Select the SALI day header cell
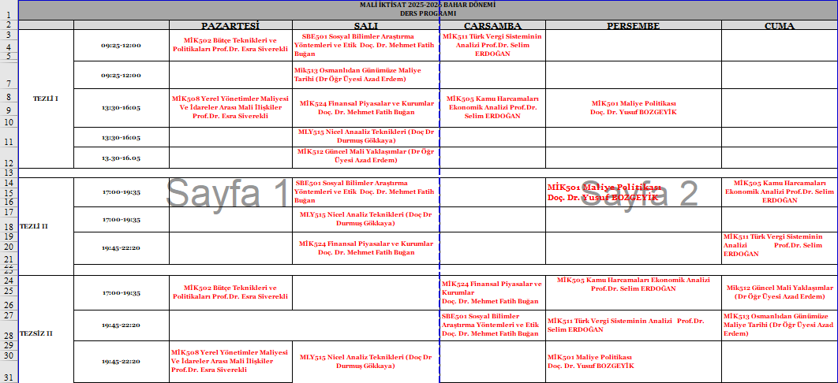Viewport: 838px width, 383px height. [x=365, y=25]
